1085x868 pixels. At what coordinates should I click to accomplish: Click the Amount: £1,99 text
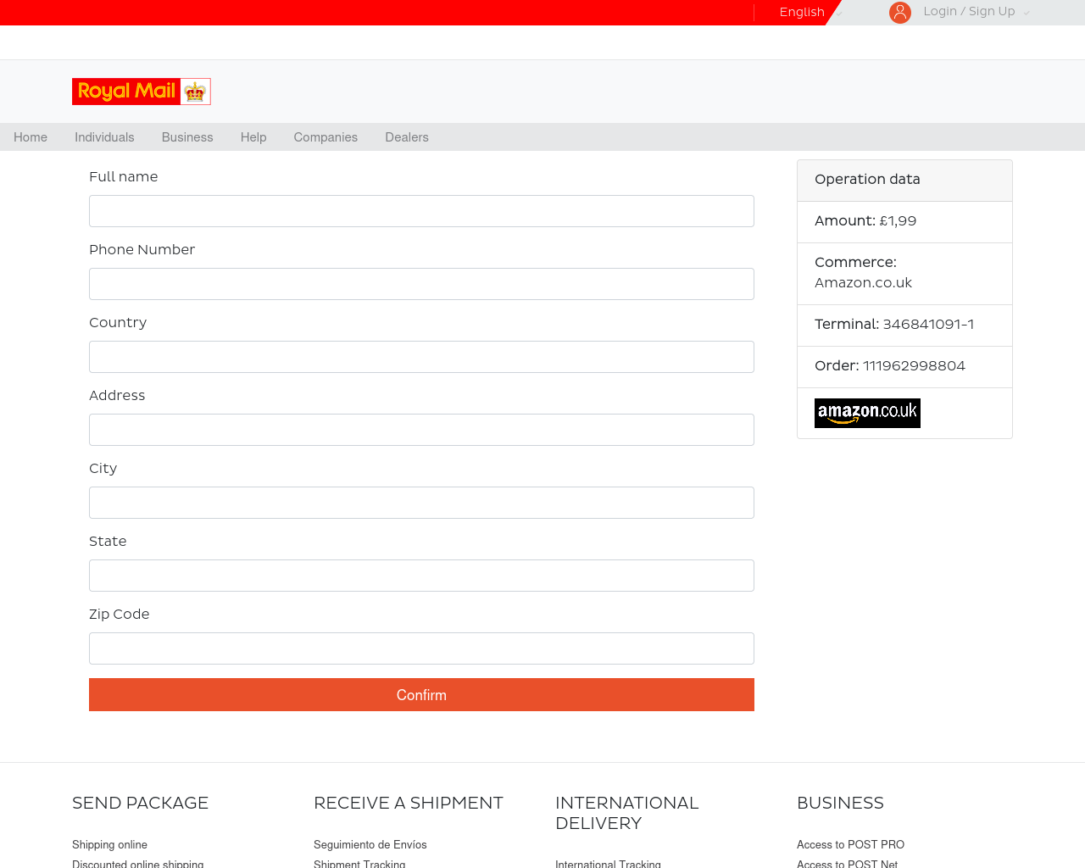865,221
